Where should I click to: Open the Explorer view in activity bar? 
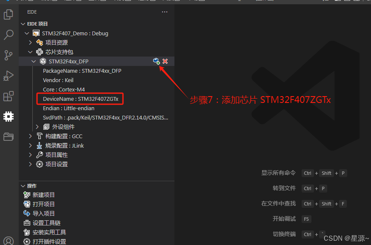click(x=9, y=14)
